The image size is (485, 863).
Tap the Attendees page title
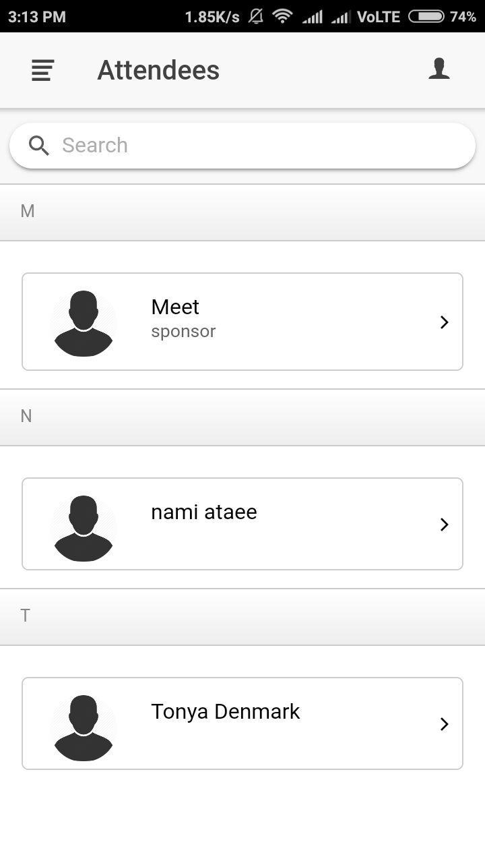tap(158, 70)
